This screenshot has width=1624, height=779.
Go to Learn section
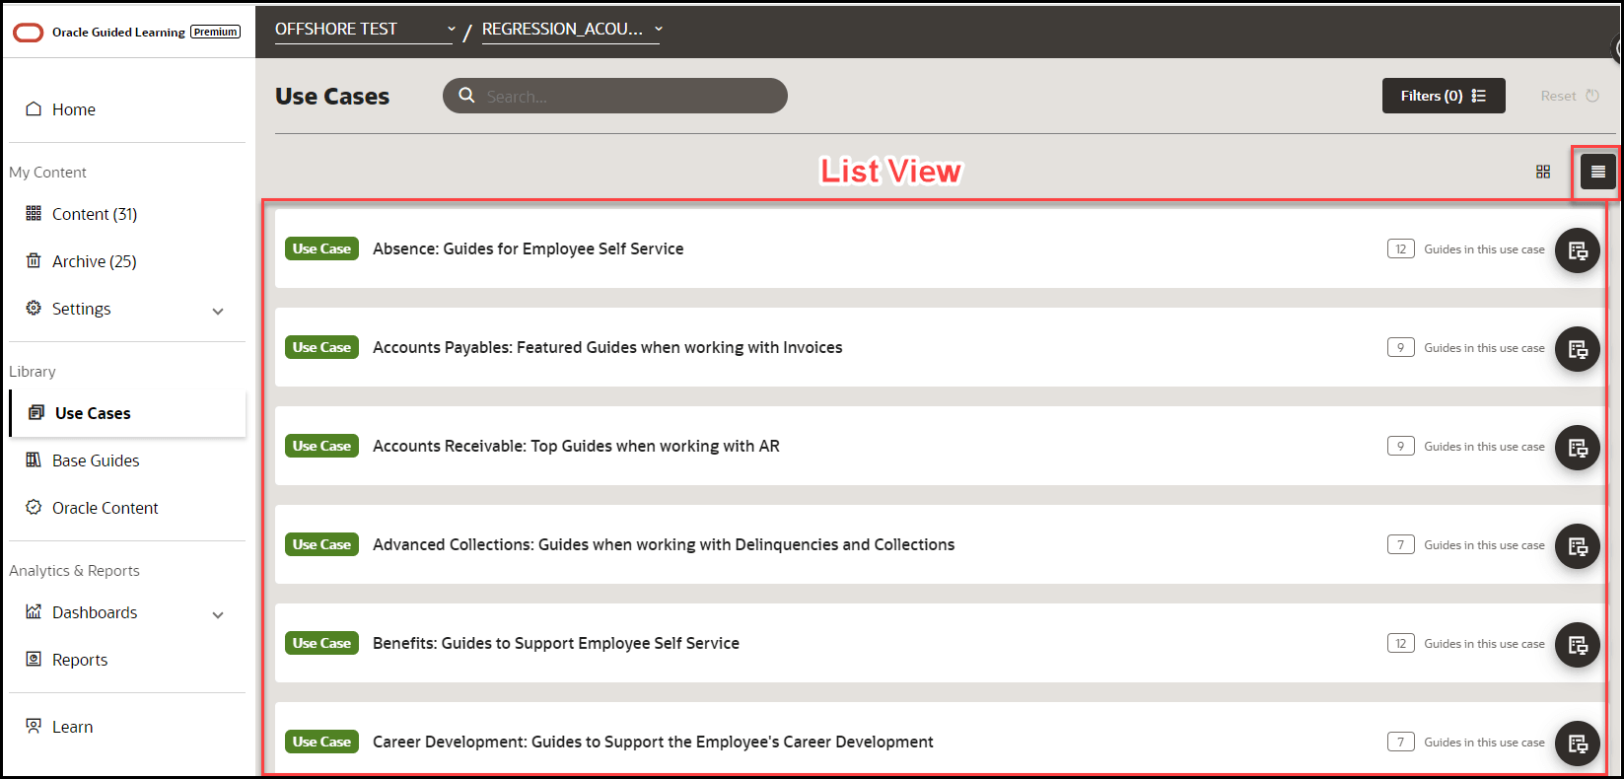point(73,727)
